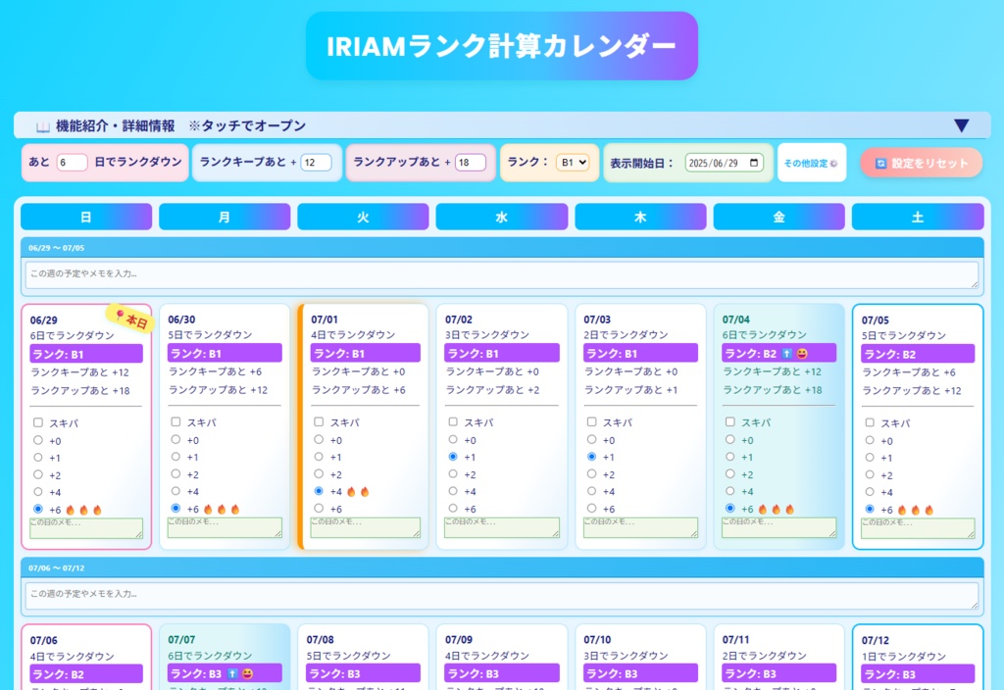Screen dimensions: 1004x690
Task: Check スキパ on the 07/05 card
Action: [870, 422]
